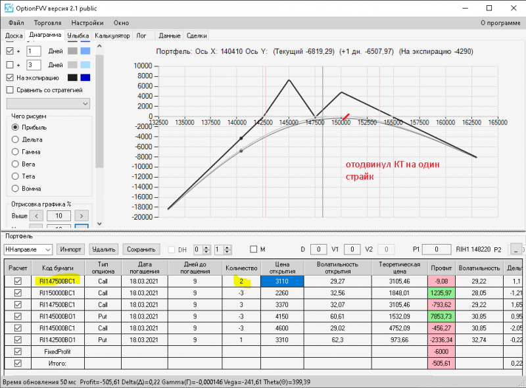Uncheck Расчет for RI145000BO1 row
526x388 pixels.
click(x=18, y=316)
